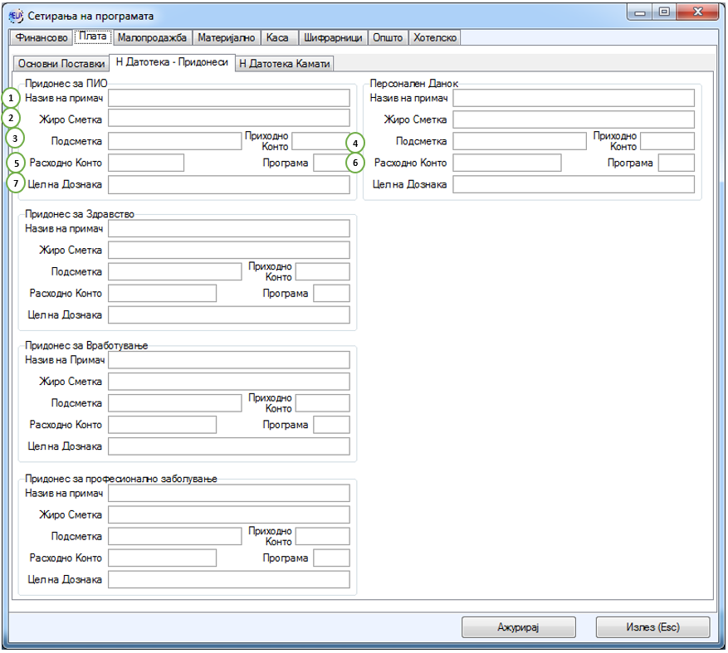Select Програма field in Персонален Данок

(677, 163)
